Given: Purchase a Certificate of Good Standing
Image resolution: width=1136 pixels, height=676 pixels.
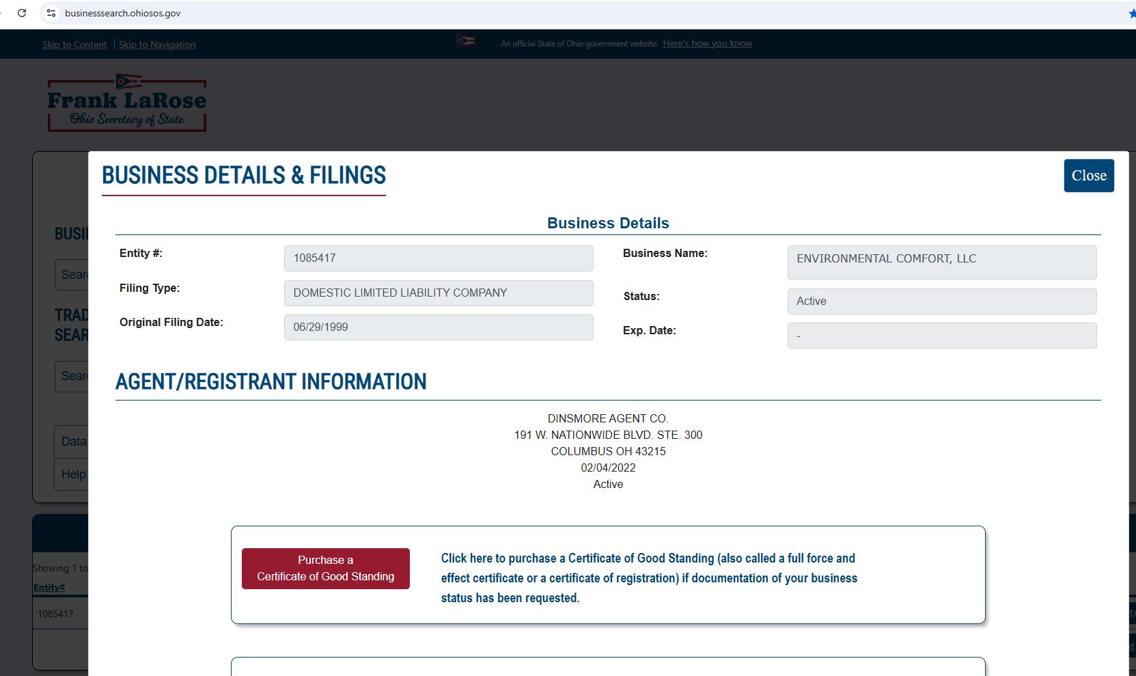Looking at the screenshot, I should click(x=325, y=568).
